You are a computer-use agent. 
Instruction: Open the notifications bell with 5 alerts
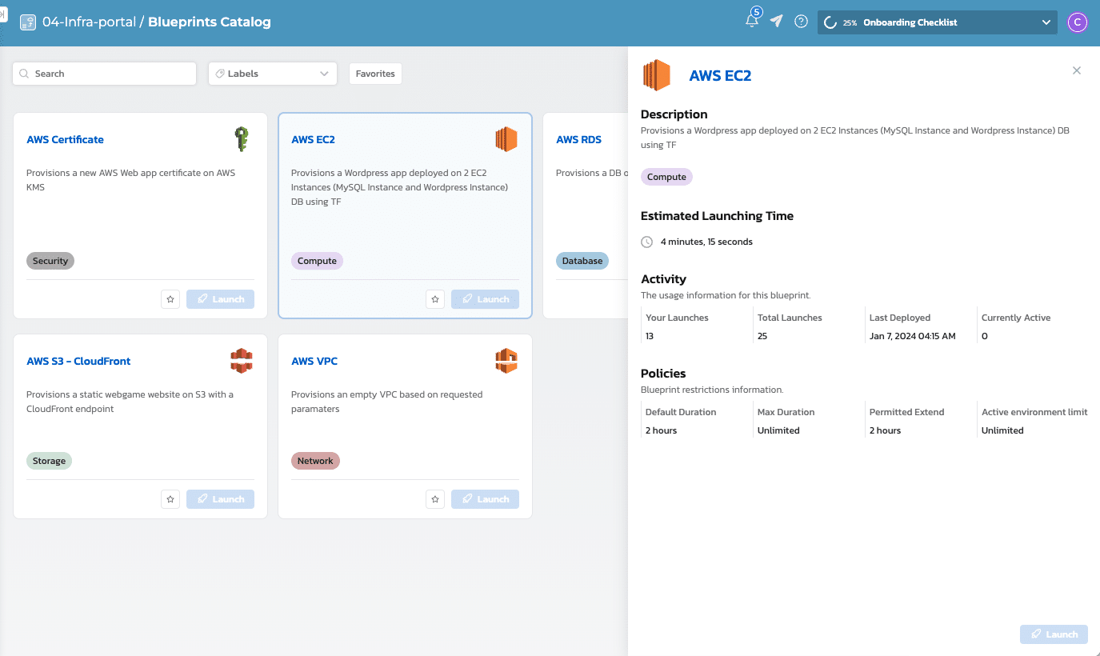coord(752,21)
